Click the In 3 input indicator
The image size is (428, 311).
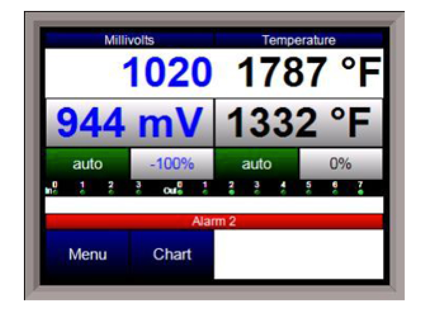point(139,192)
